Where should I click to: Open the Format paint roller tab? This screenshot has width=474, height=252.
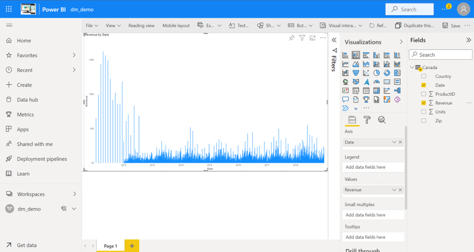(367, 120)
